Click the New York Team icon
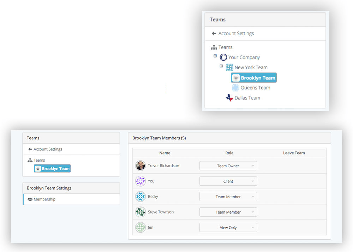Screen dimensions: 353x252 229,67
